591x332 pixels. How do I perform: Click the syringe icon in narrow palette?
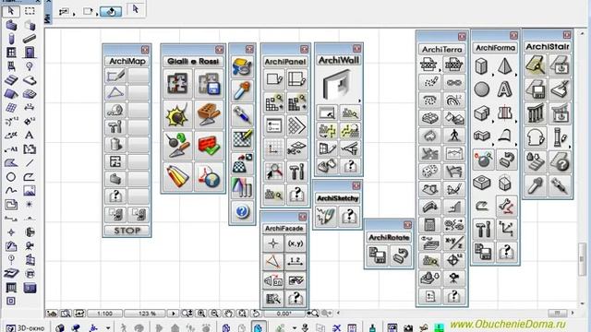[242, 114]
